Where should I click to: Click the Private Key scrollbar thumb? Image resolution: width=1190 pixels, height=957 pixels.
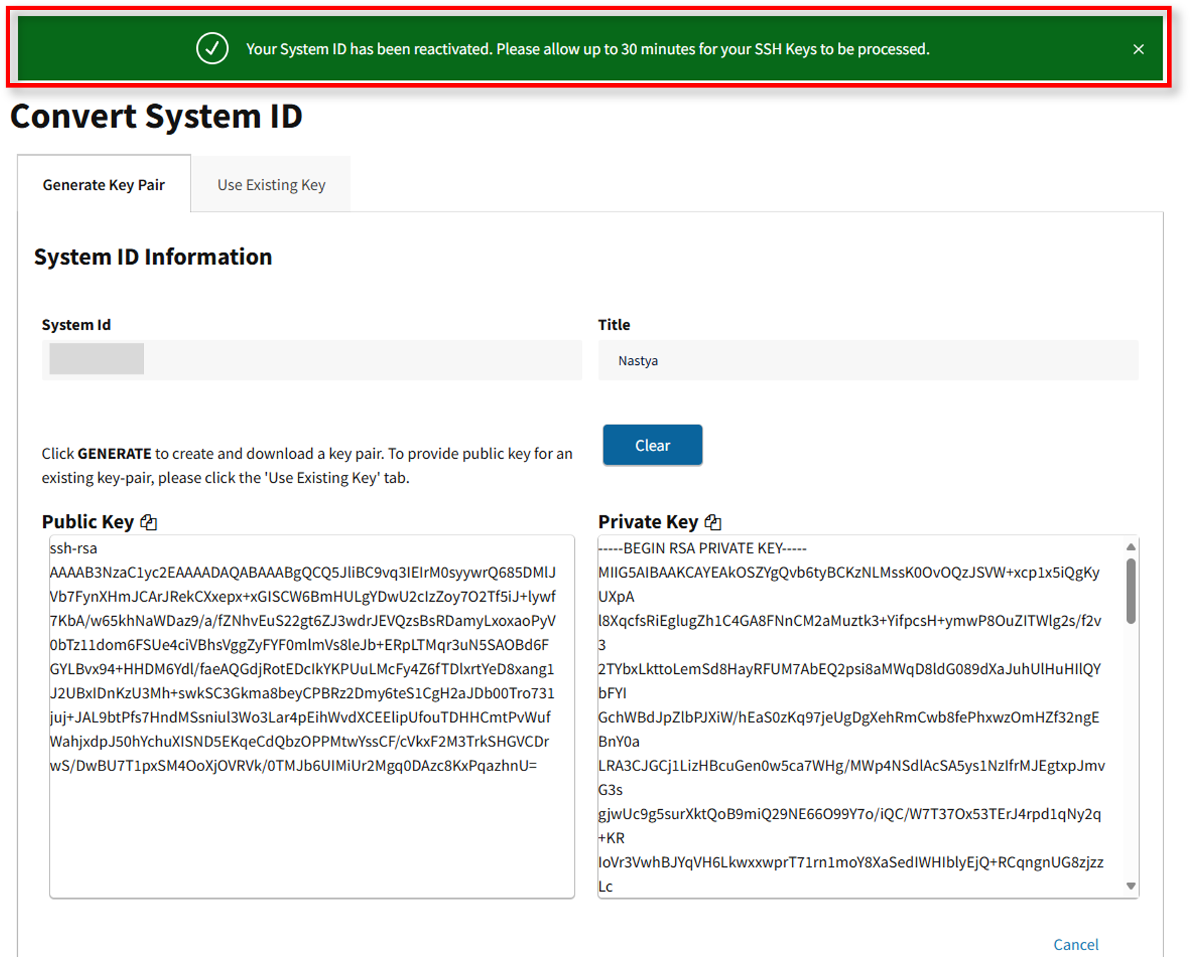tap(1130, 590)
